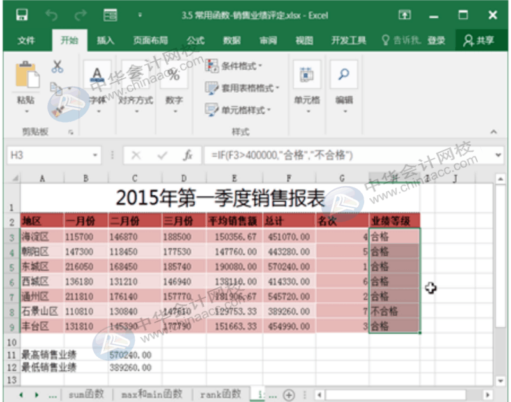Select row 8 header

[11, 312]
